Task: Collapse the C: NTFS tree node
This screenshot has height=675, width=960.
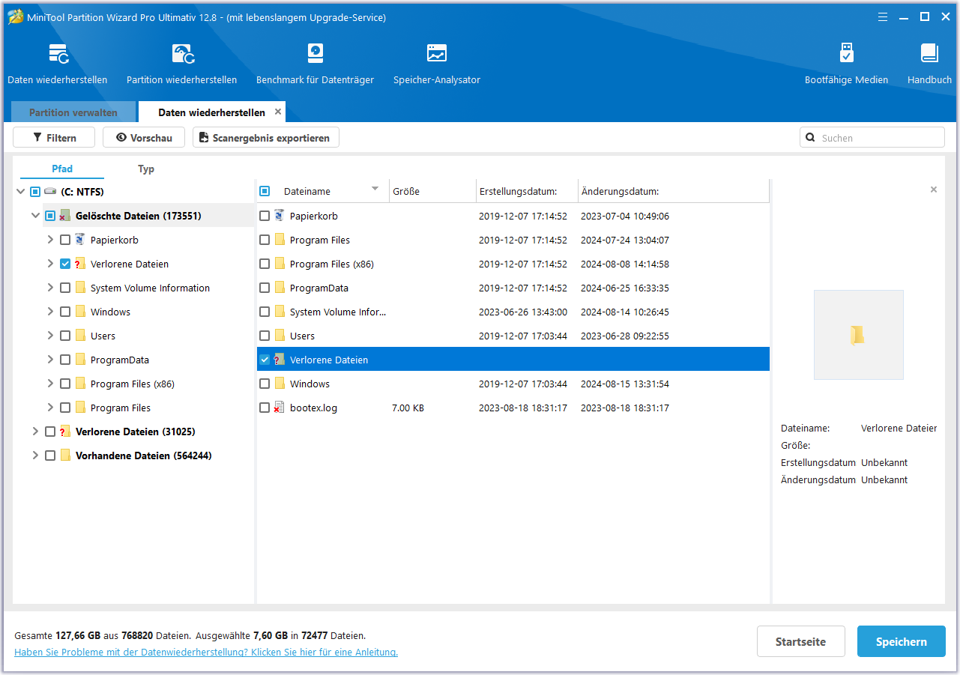Action: 20,192
